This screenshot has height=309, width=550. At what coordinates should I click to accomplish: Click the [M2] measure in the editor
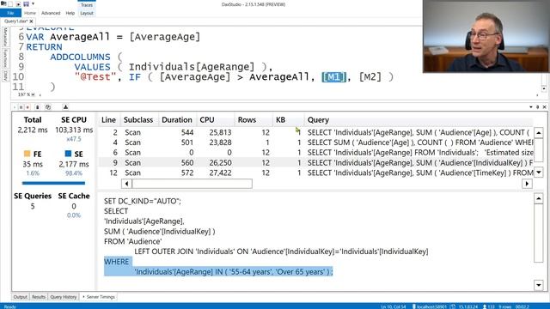[370, 76]
